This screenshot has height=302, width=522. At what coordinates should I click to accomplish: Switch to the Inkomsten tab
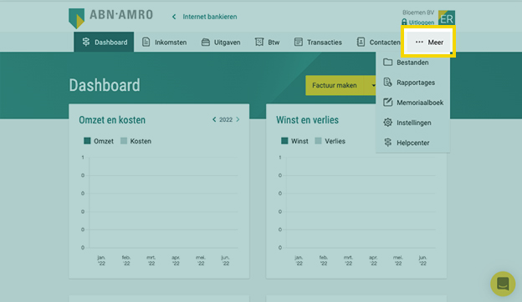[164, 43]
